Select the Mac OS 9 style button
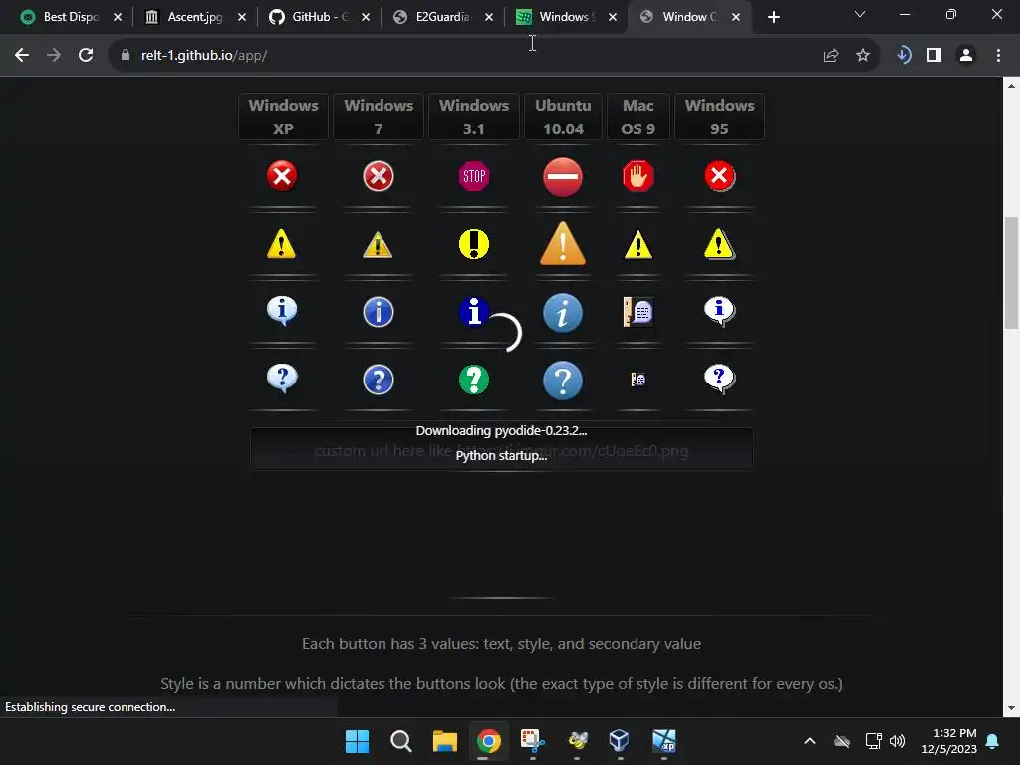Image resolution: width=1020 pixels, height=765 pixels. click(637, 117)
